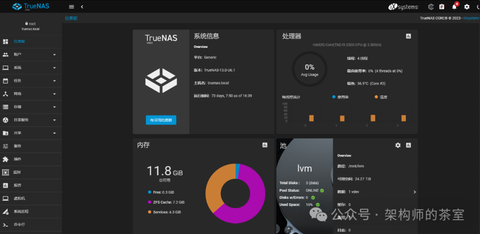Click the 可用空间 24.27 TiB text
This screenshot has height=234, width=480.
pyautogui.click(x=354, y=179)
